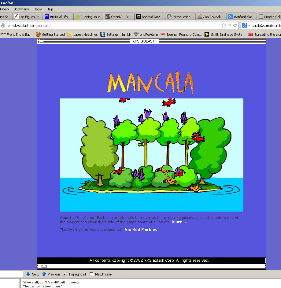Follow the More ... rules link

tap(179, 222)
